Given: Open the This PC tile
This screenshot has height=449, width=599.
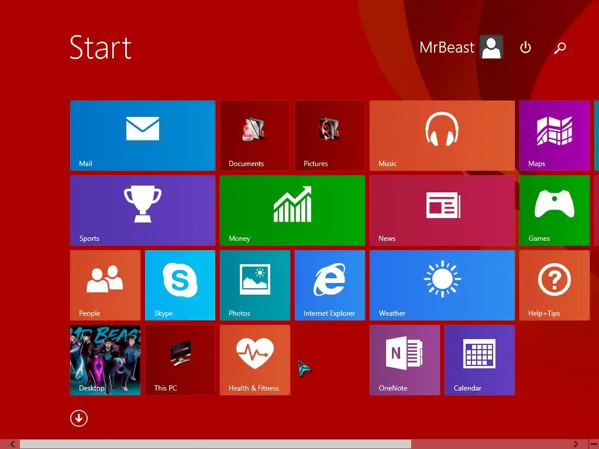Looking at the screenshot, I should [x=180, y=360].
